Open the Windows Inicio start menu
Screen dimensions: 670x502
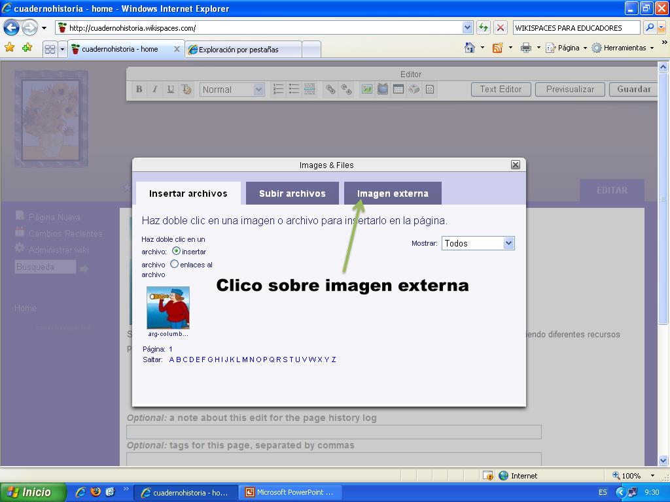coord(33,492)
